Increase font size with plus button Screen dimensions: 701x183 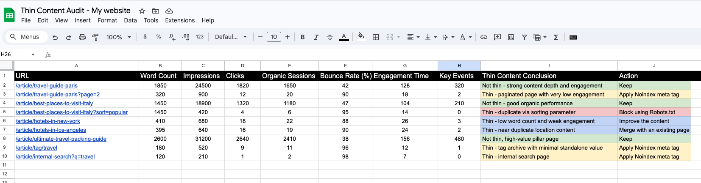[x=288, y=37]
